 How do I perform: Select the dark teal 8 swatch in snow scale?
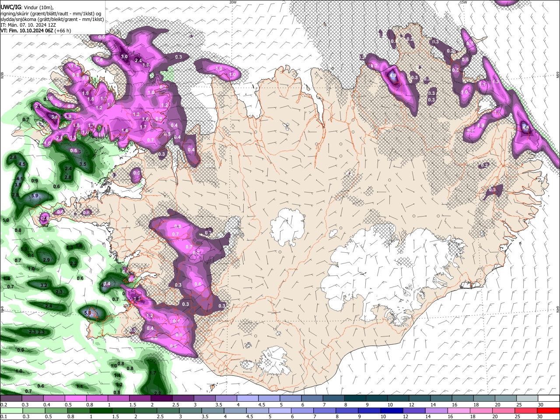pos(354,399)
